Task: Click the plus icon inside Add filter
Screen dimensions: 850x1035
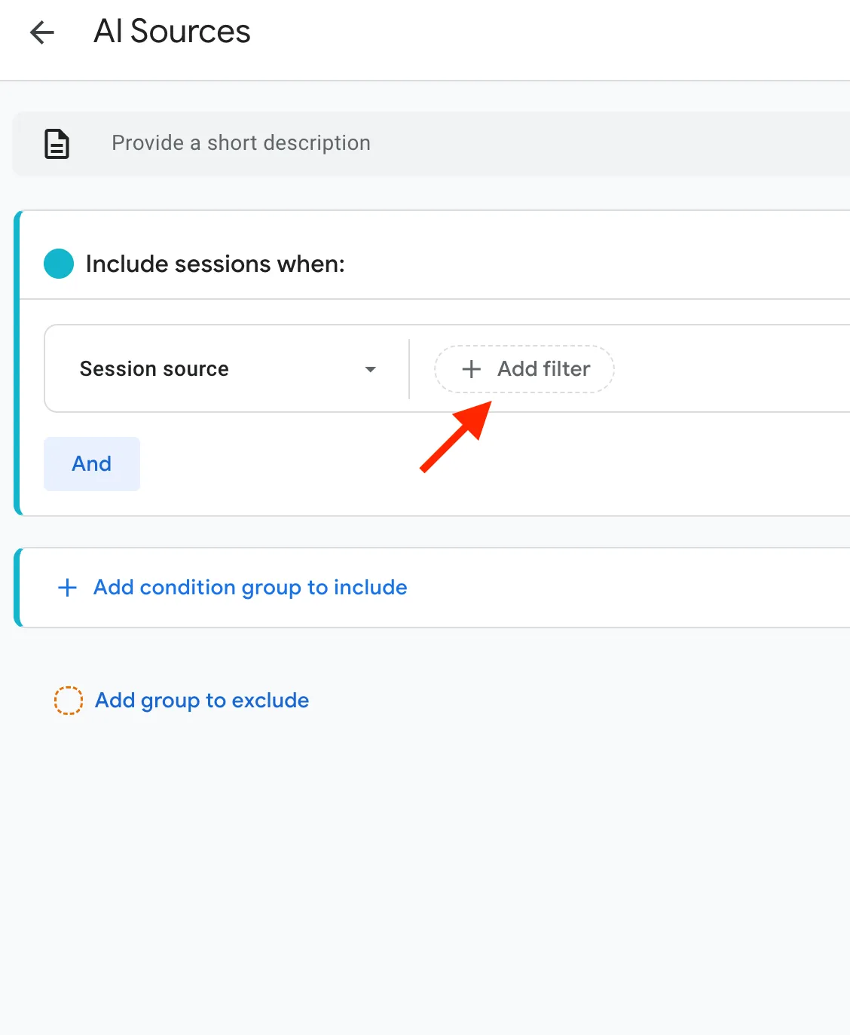Action: pos(471,369)
